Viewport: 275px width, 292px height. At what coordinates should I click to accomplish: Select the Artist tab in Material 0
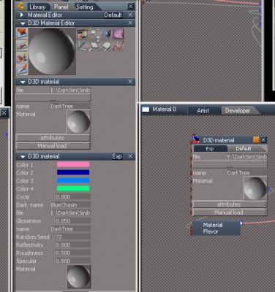point(203,111)
